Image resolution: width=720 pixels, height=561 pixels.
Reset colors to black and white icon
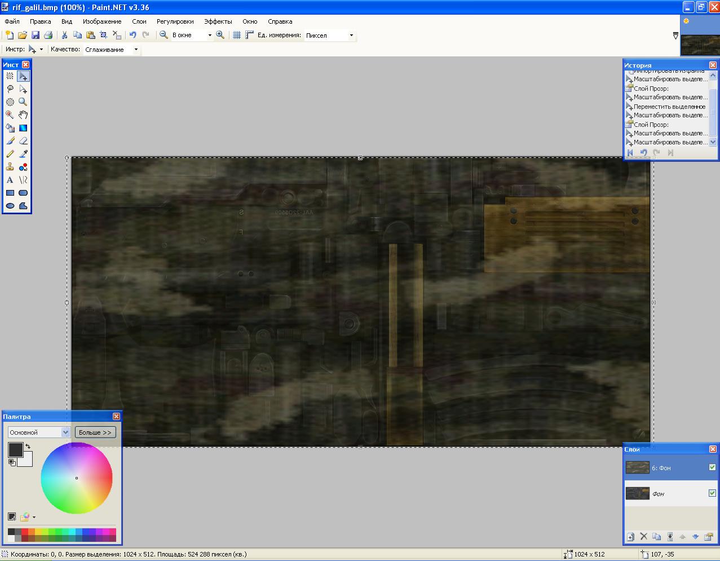(x=11, y=462)
